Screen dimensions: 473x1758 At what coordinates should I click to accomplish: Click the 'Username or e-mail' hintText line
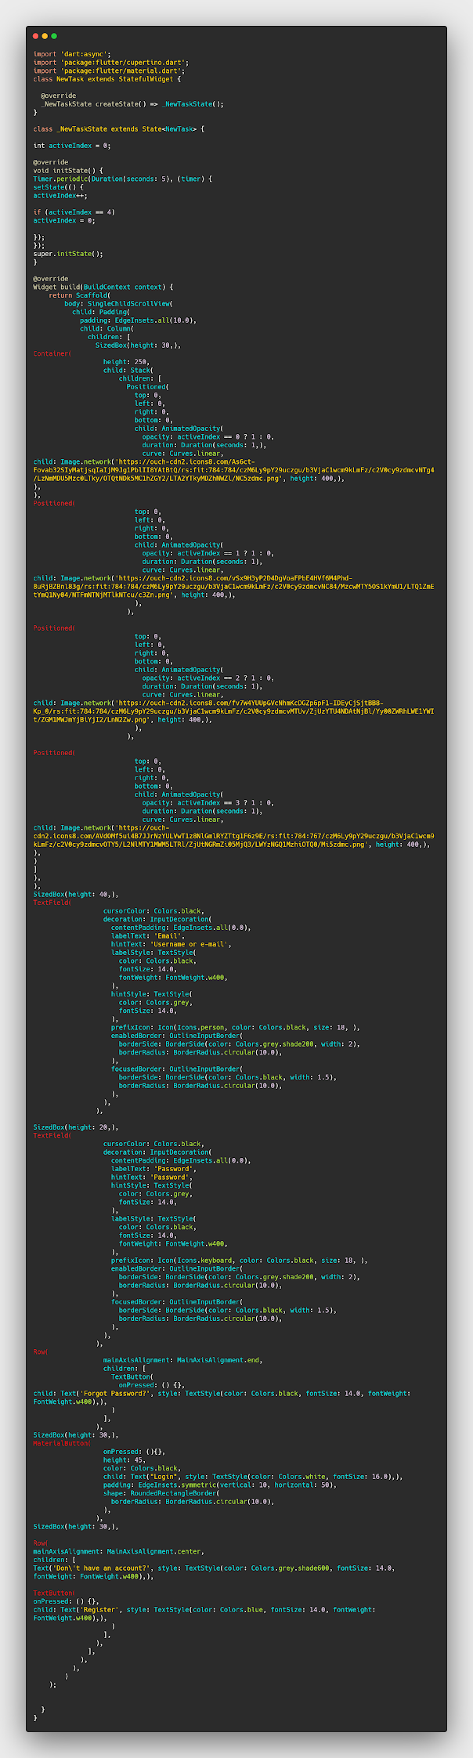(171, 944)
